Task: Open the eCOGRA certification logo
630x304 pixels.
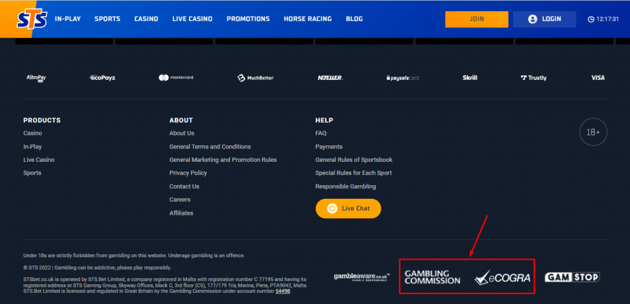Action: click(502, 278)
